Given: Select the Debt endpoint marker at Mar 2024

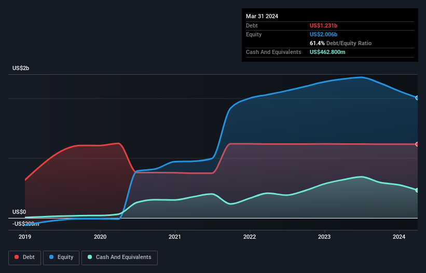Looking at the screenshot, I should click(x=417, y=144).
